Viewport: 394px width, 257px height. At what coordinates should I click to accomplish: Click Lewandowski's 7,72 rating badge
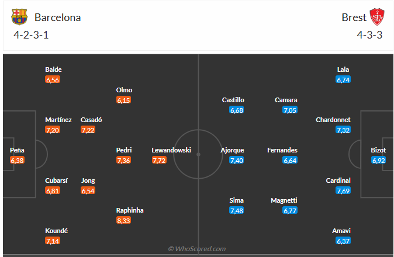tap(160, 160)
